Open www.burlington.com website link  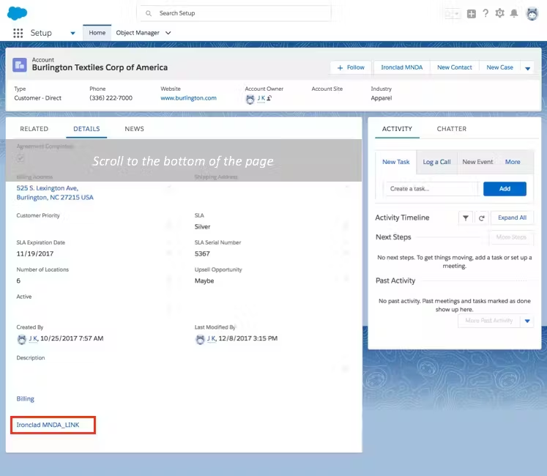click(188, 98)
